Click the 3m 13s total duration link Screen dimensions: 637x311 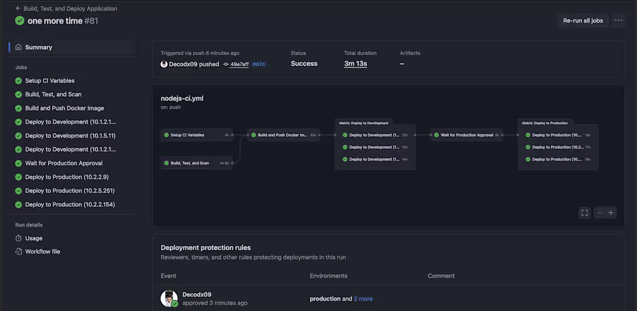click(x=356, y=64)
